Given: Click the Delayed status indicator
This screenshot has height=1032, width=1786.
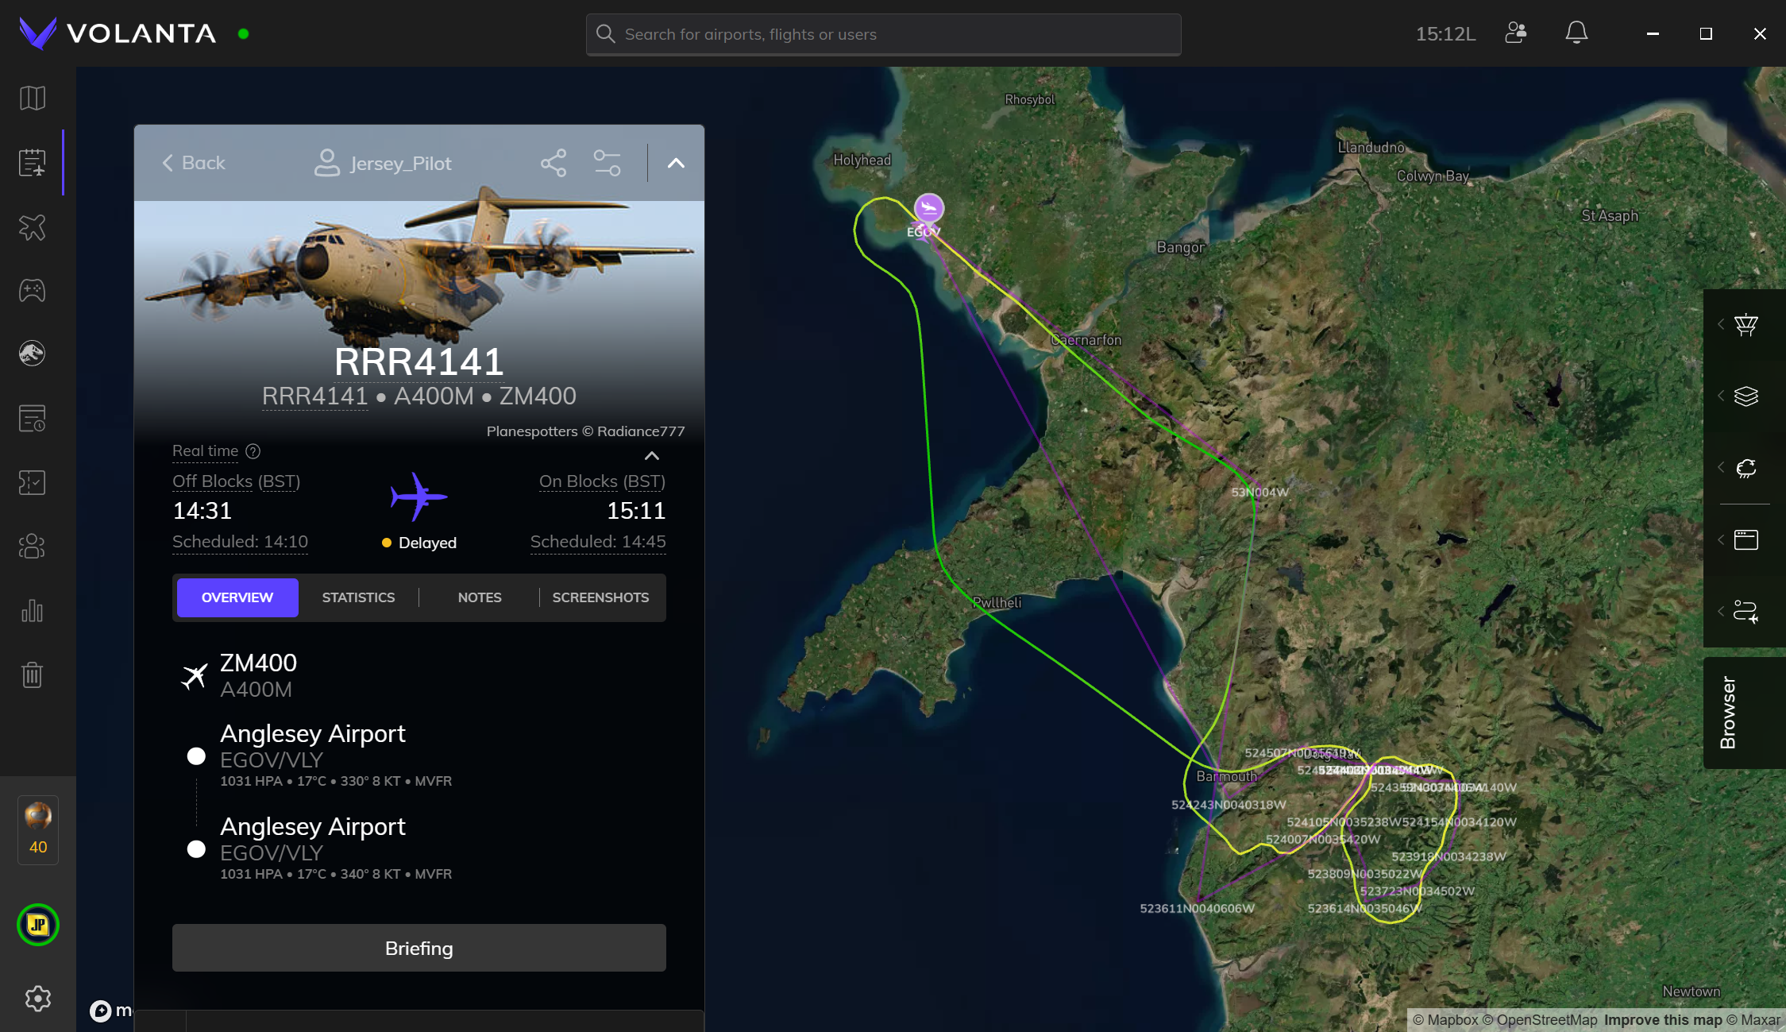Looking at the screenshot, I should click(x=419, y=543).
